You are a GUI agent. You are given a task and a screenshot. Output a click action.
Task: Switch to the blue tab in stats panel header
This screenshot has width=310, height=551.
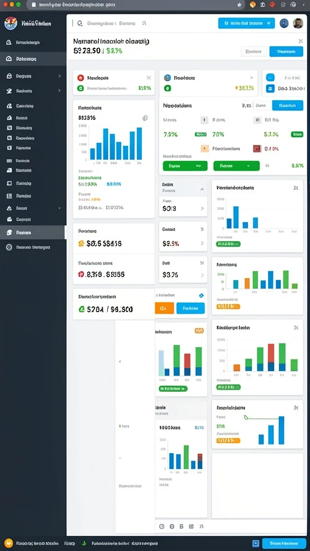tap(287, 105)
